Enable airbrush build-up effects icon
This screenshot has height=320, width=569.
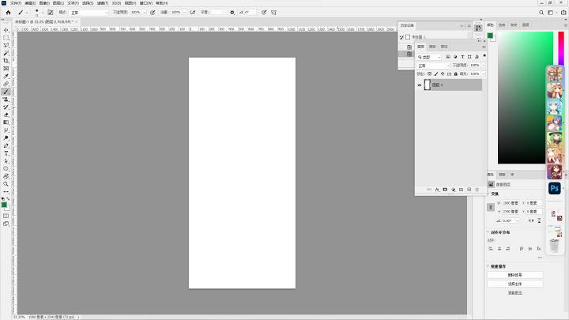(x=193, y=13)
